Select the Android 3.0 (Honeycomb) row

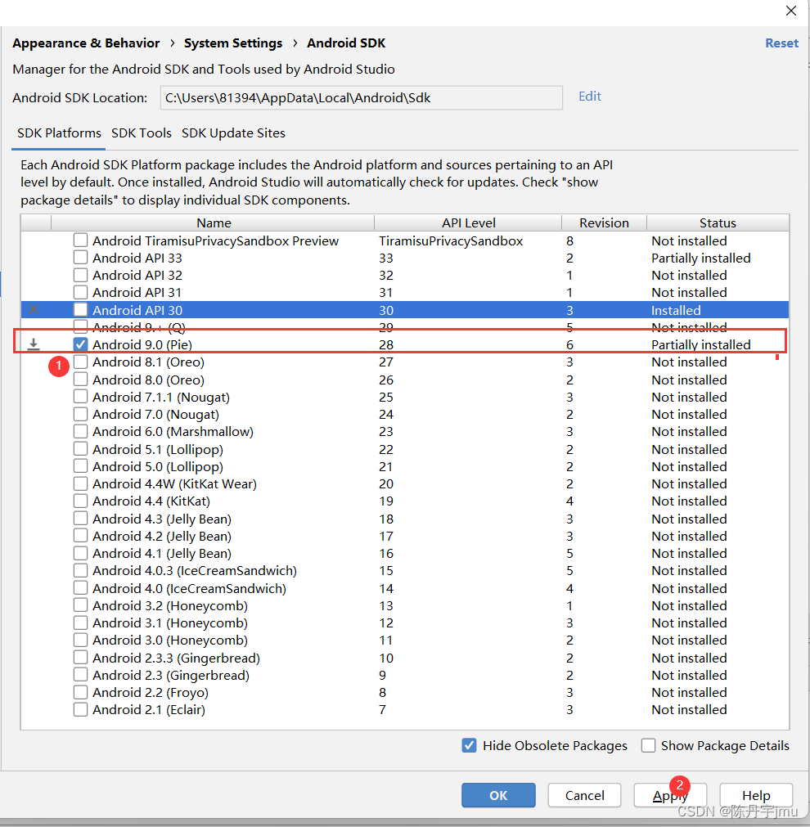point(405,640)
